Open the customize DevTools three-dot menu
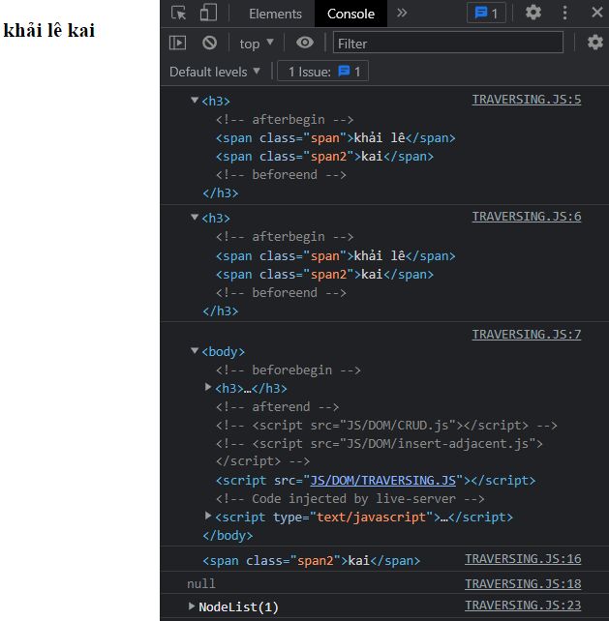This screenshot has height=621, width=609. 564,13
